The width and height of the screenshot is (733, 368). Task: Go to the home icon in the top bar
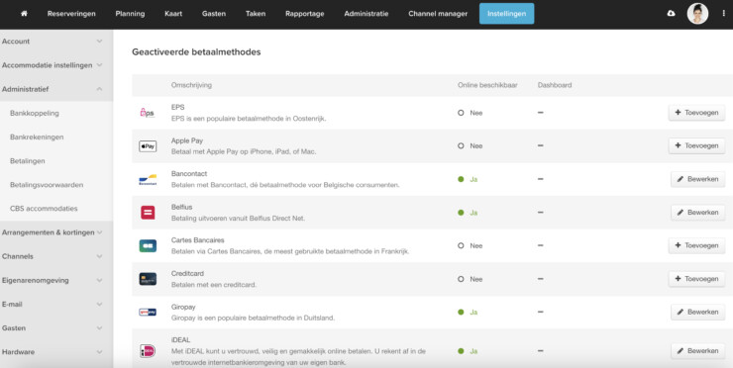click(x=25, y=14)
